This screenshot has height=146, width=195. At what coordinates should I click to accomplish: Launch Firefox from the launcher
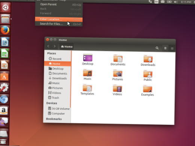pyautogui.click(x=5, y=30)
